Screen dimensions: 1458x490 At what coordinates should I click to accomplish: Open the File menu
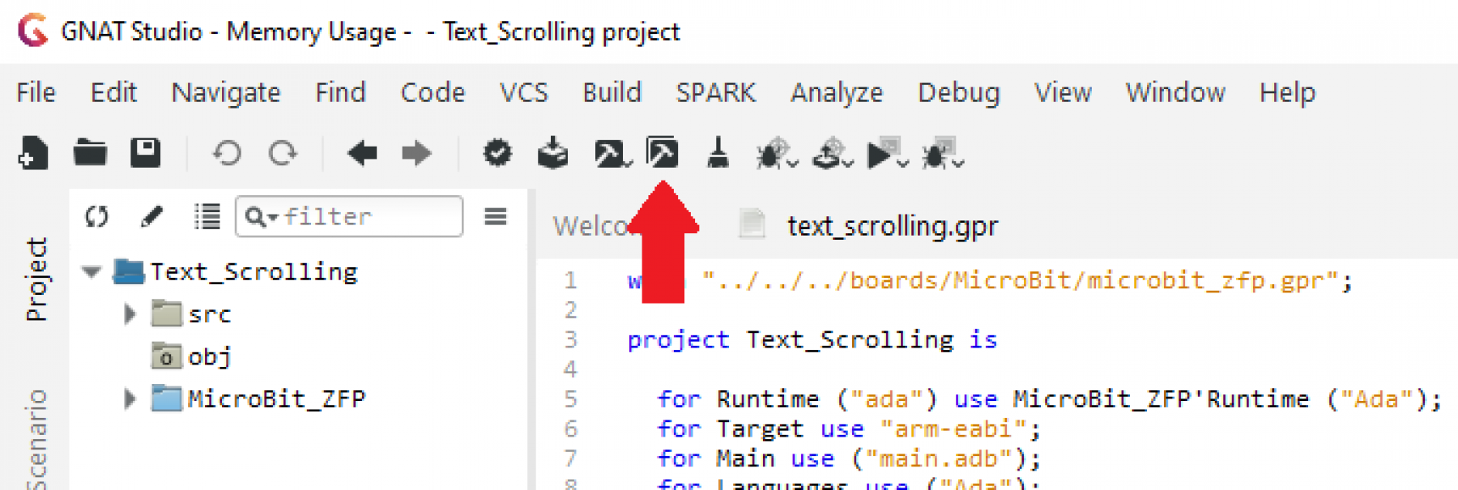(x=36, y=92)
